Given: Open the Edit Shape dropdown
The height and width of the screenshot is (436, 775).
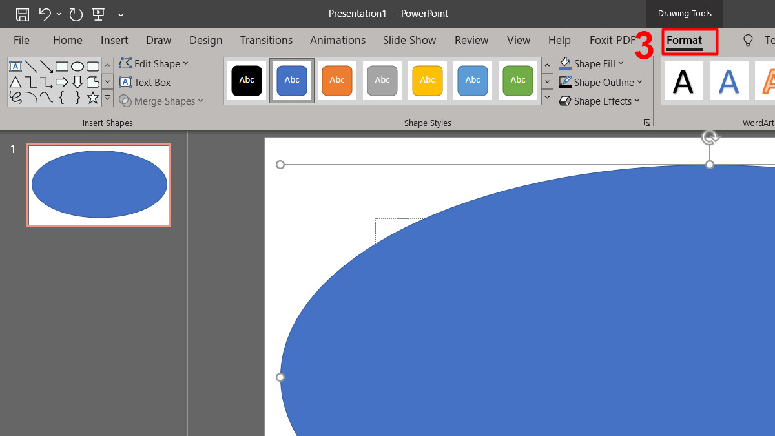Looking at the screenshot, I should pos(154,63).
